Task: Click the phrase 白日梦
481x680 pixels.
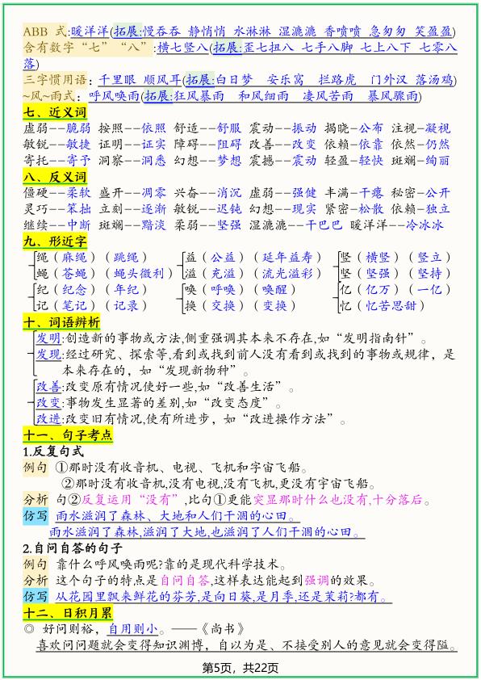Action: [234, 80]
